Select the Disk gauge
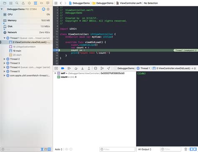 pos(26,26)
